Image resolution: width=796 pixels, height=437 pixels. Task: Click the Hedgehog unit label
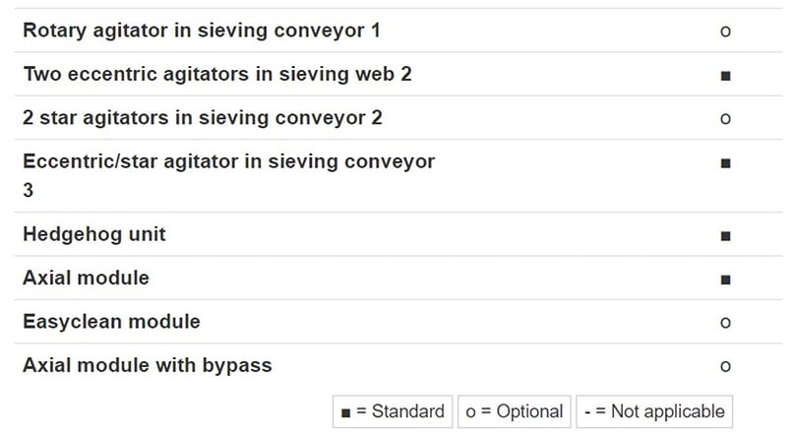click(x=94, y=234)
